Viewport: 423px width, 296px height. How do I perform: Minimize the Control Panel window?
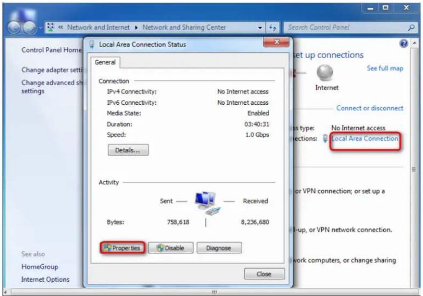pos(370,8)
